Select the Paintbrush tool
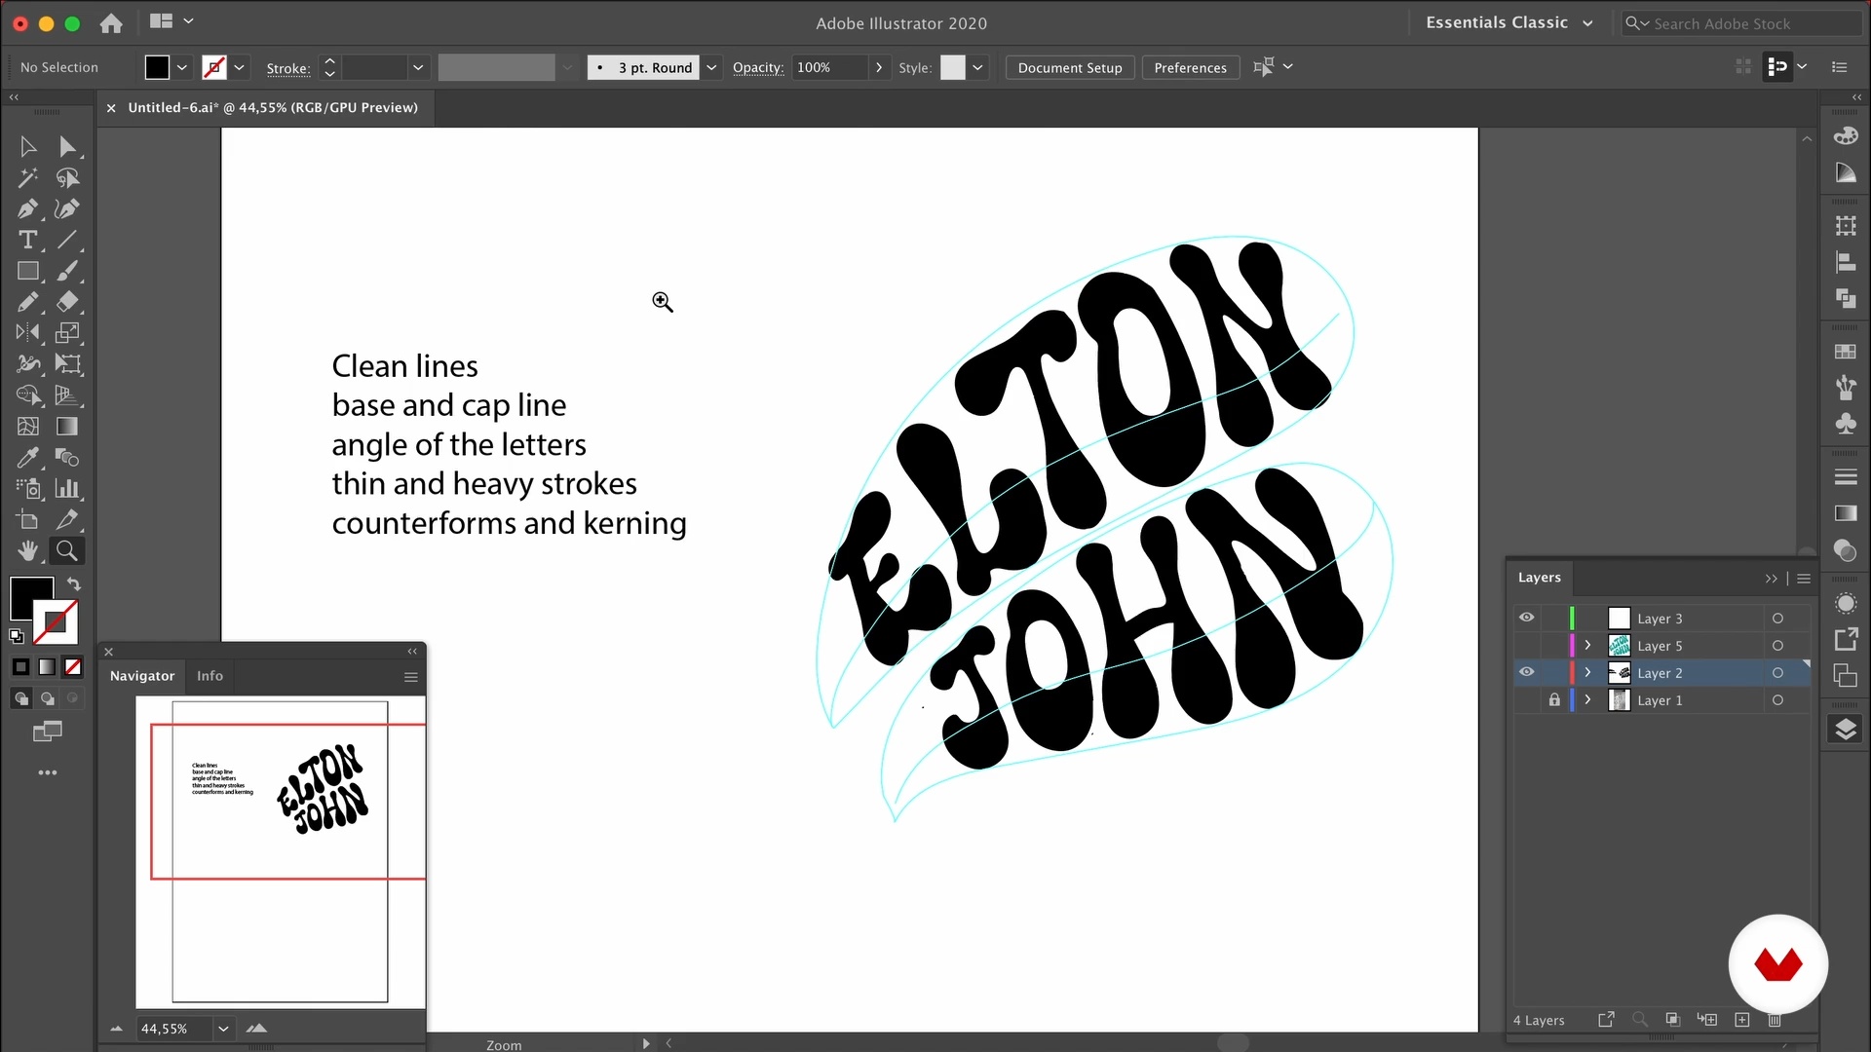 pos(67,271)
